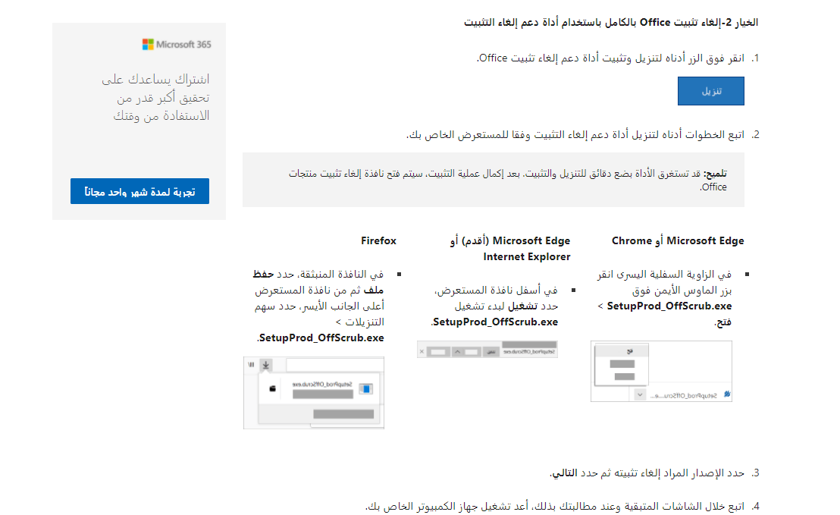Open the Firefox downloads panel illustration
Viewport: 840px width, 515px height.
[x=314, y=393]
